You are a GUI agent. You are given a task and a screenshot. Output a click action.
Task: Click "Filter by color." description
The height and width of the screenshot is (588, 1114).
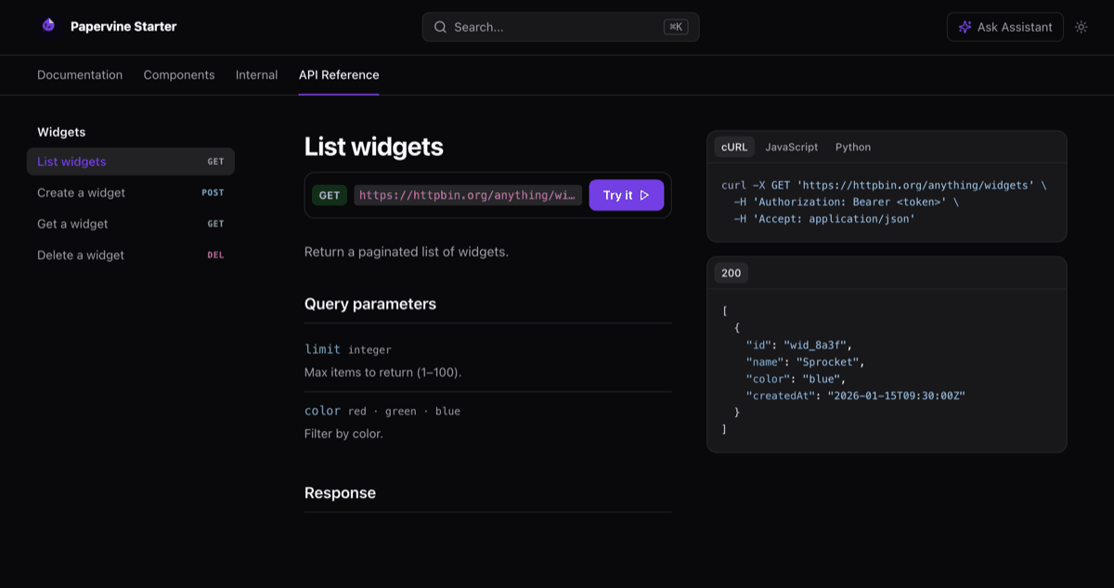(343, 434)
